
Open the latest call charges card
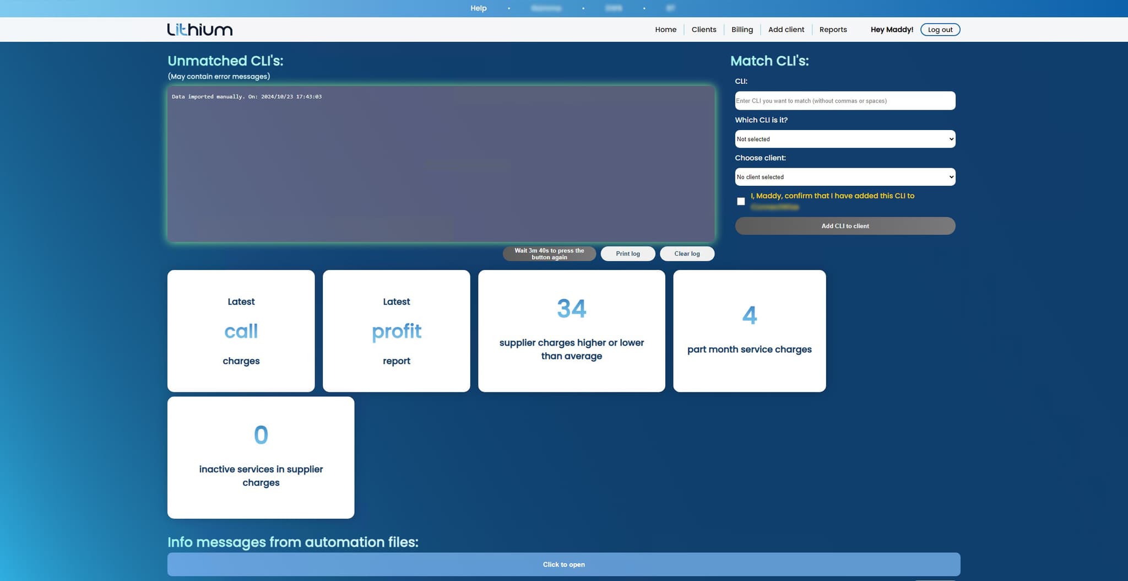[241, 331]
